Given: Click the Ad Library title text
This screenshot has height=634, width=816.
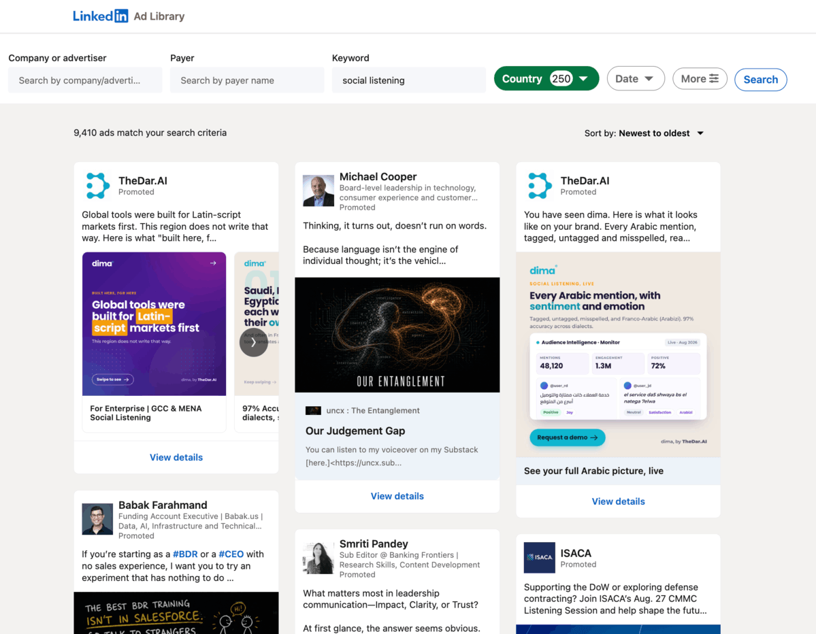Looking at the screenshot, I should click(x=159, y=16).
